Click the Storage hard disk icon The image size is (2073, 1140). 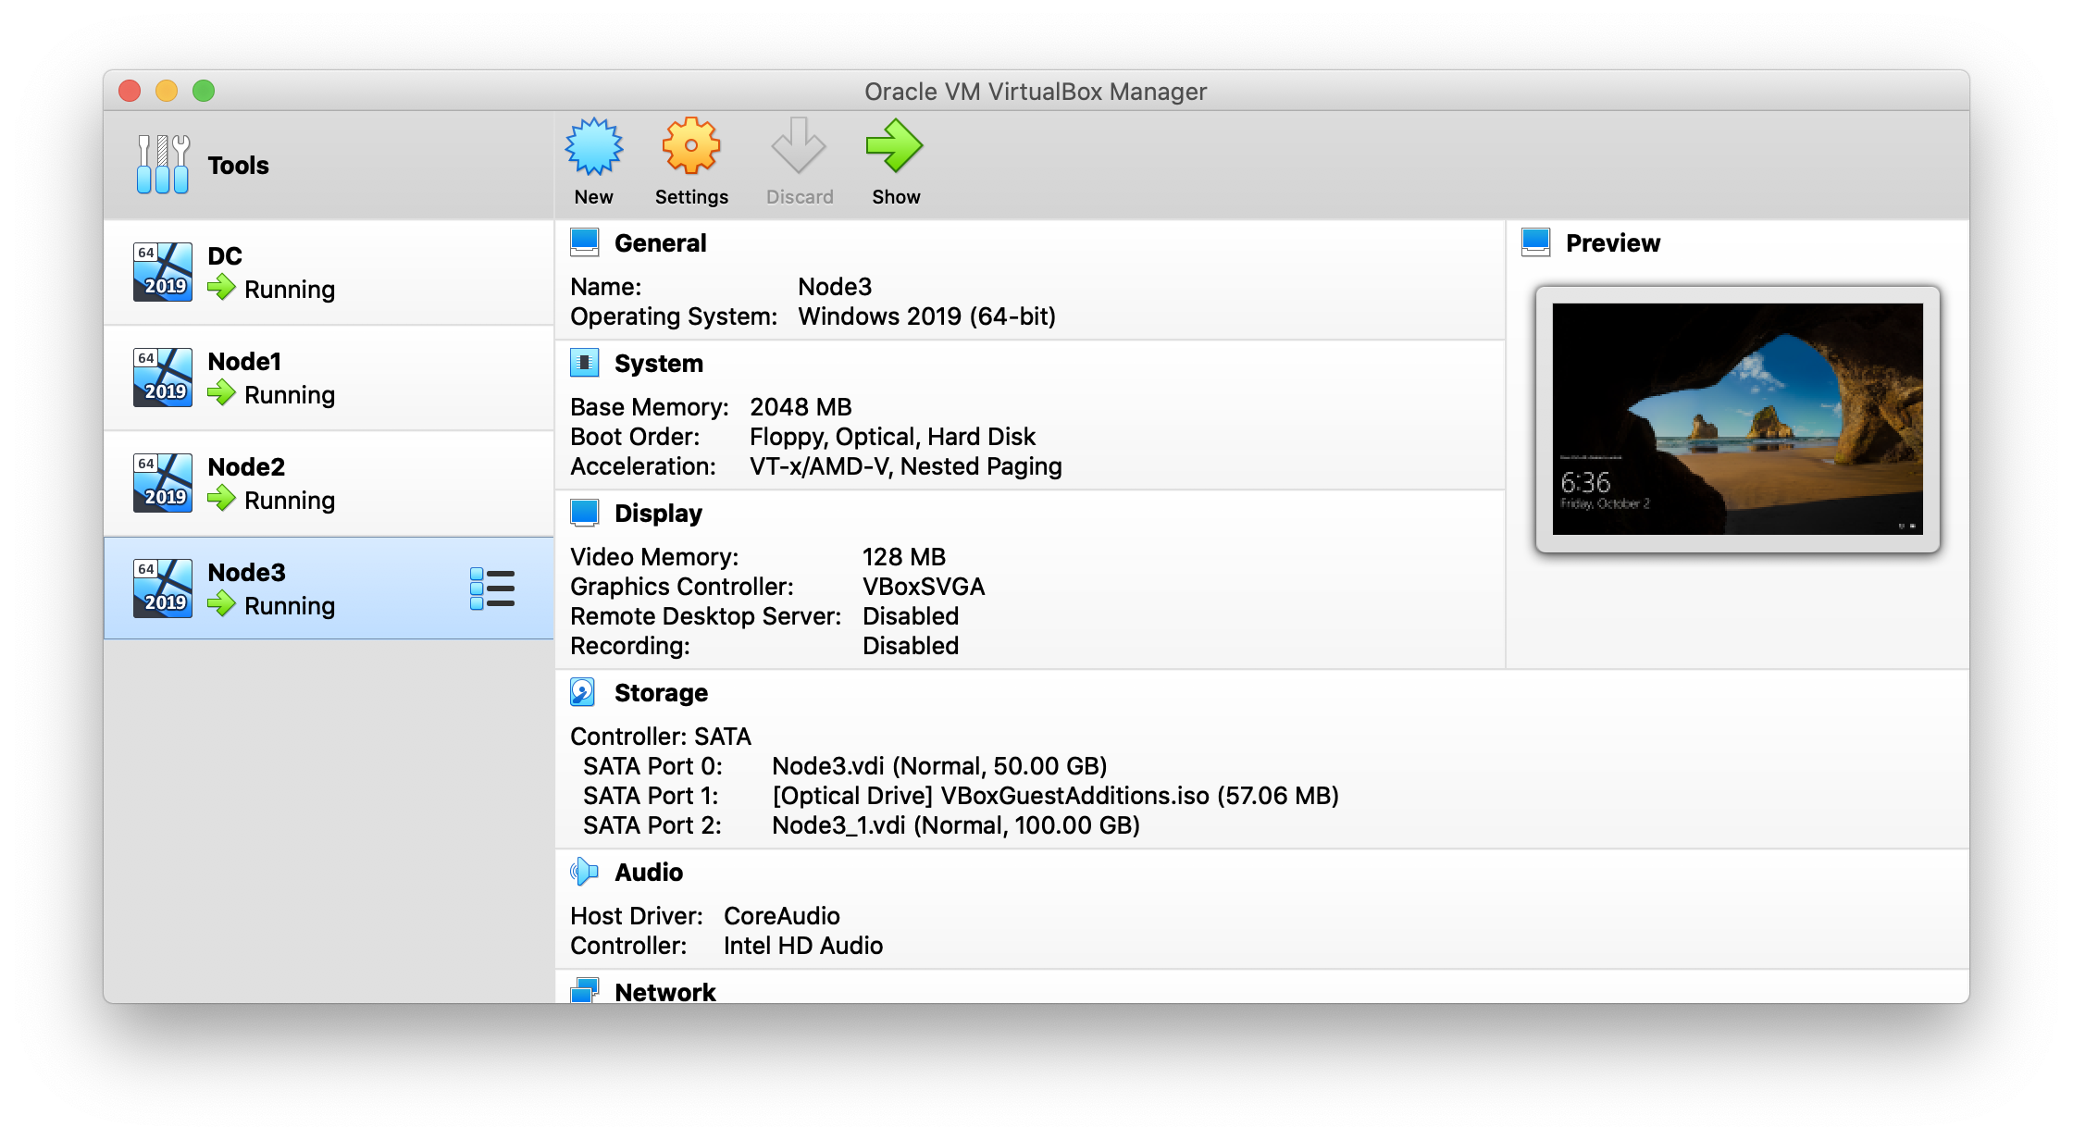pos(583,692)
